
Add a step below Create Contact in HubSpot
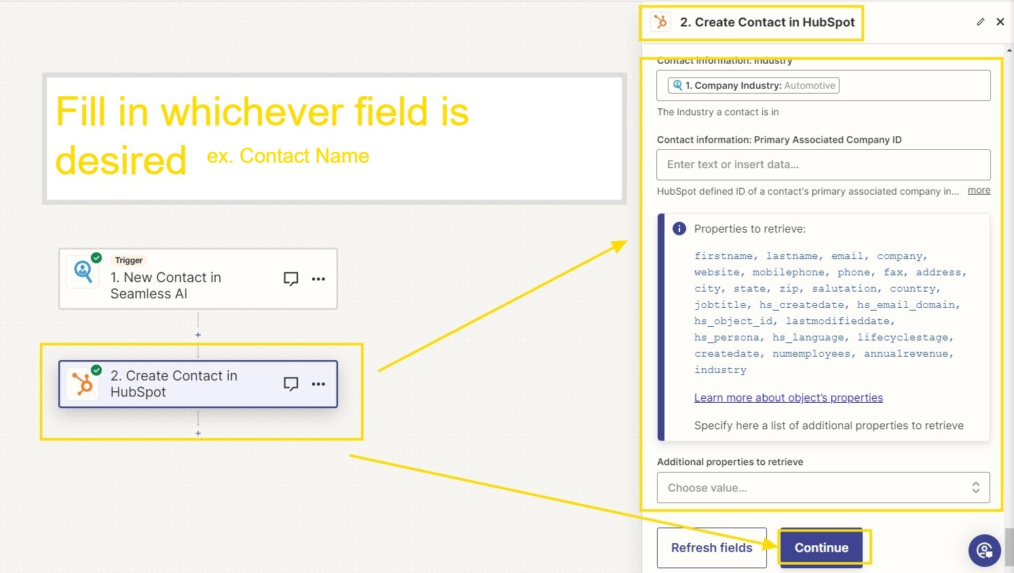[x=198, y=433]
